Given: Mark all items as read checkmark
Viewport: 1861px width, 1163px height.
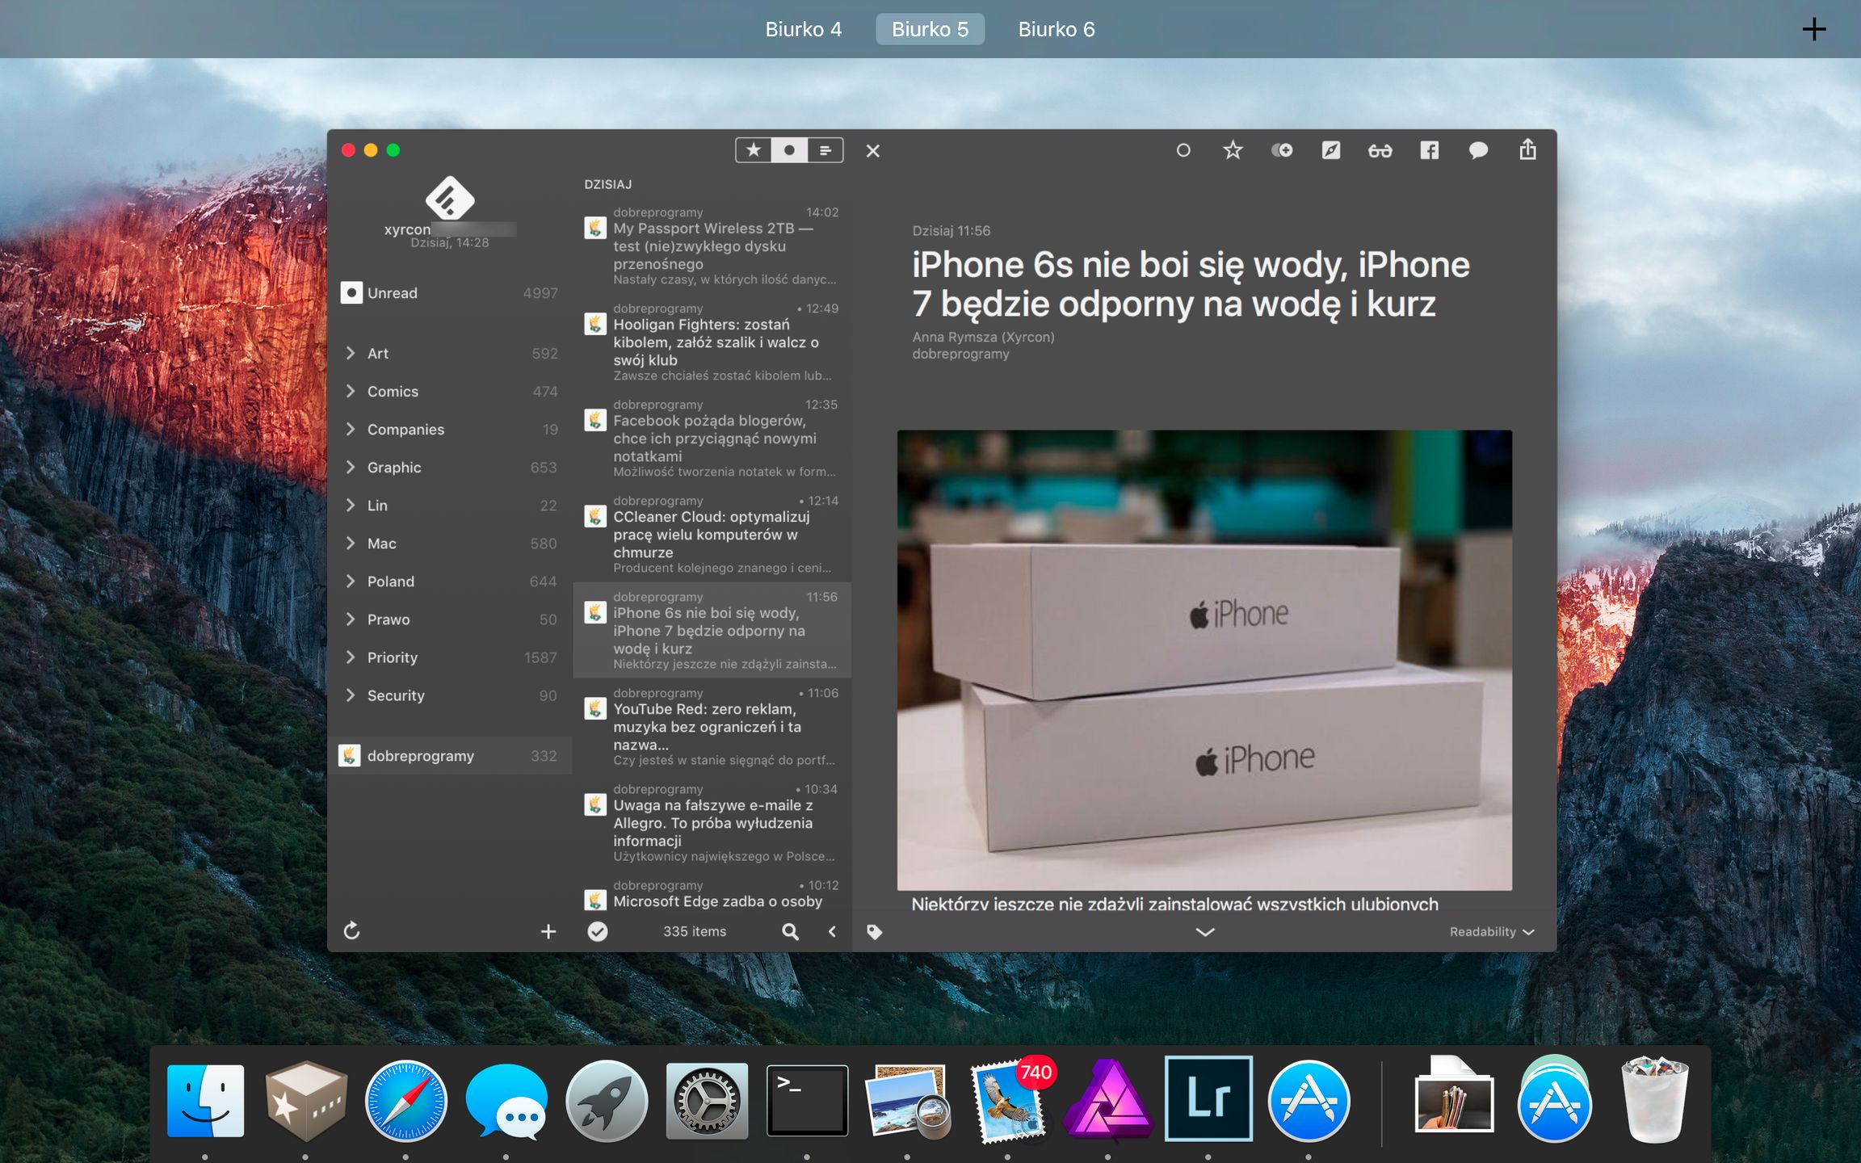Looking at the screenshot, I should pyautogui.click(x=598, y=931).
